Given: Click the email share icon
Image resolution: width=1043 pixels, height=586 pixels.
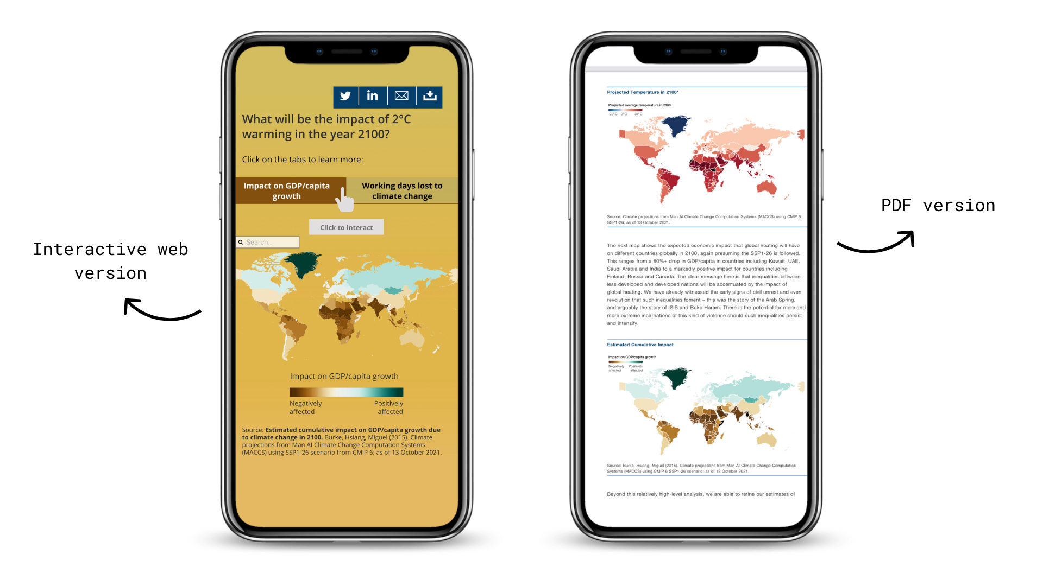Looking at the screenshot, I should pos(400,96).
